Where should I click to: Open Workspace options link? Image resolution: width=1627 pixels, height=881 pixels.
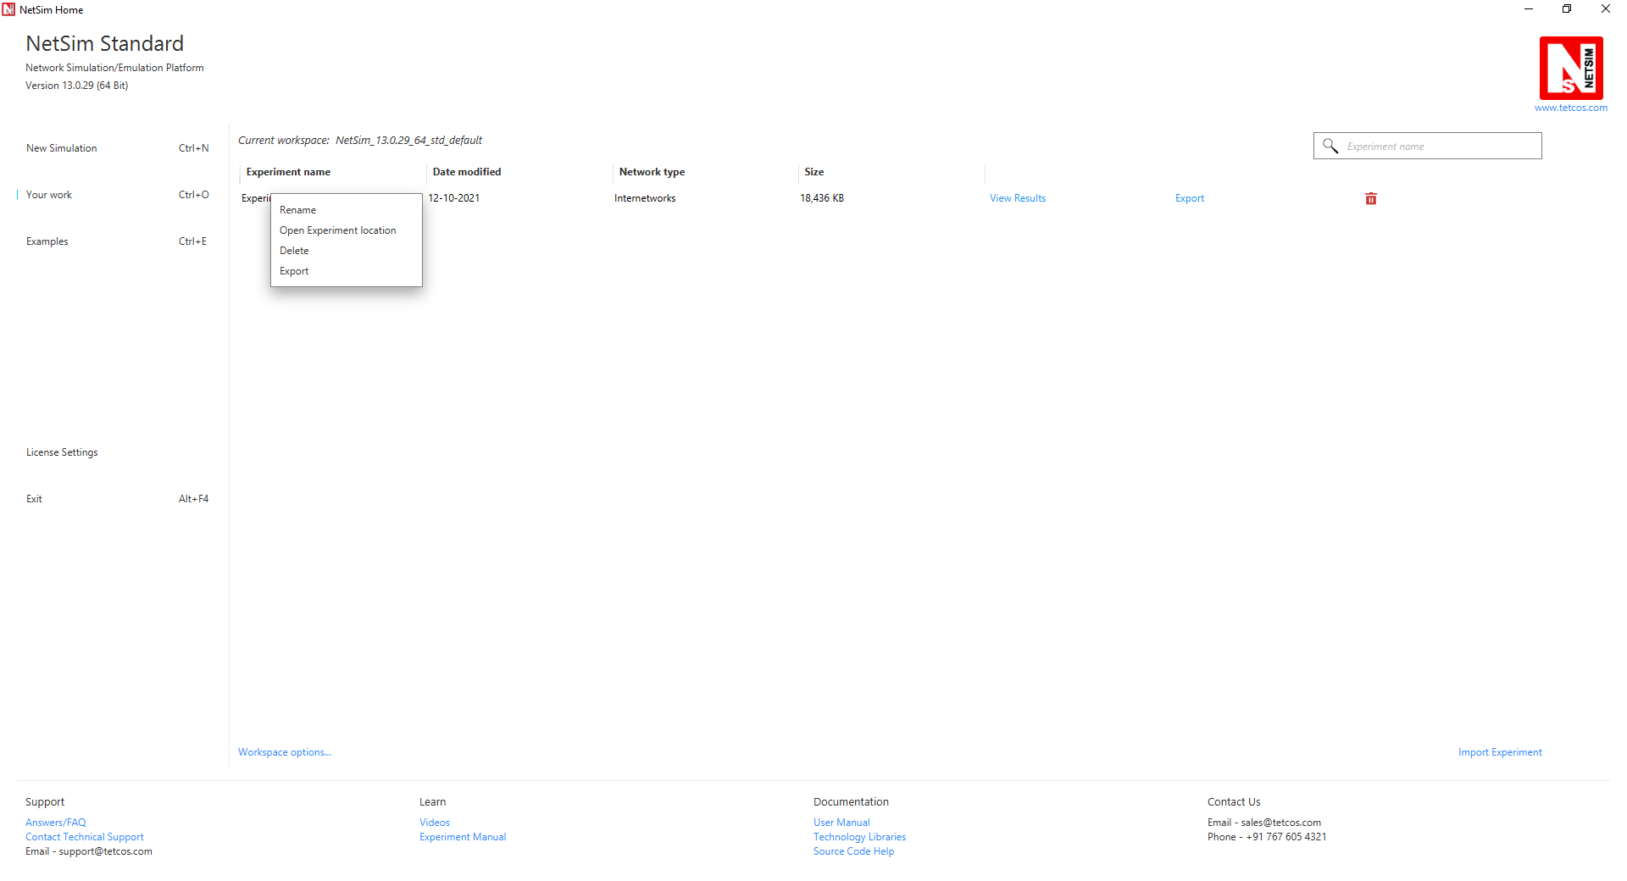click(285, 752)
